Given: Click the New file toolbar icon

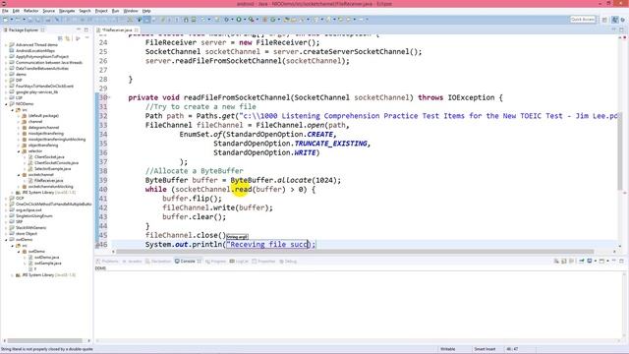Looking at the screenshot, I should pos(6,20).
